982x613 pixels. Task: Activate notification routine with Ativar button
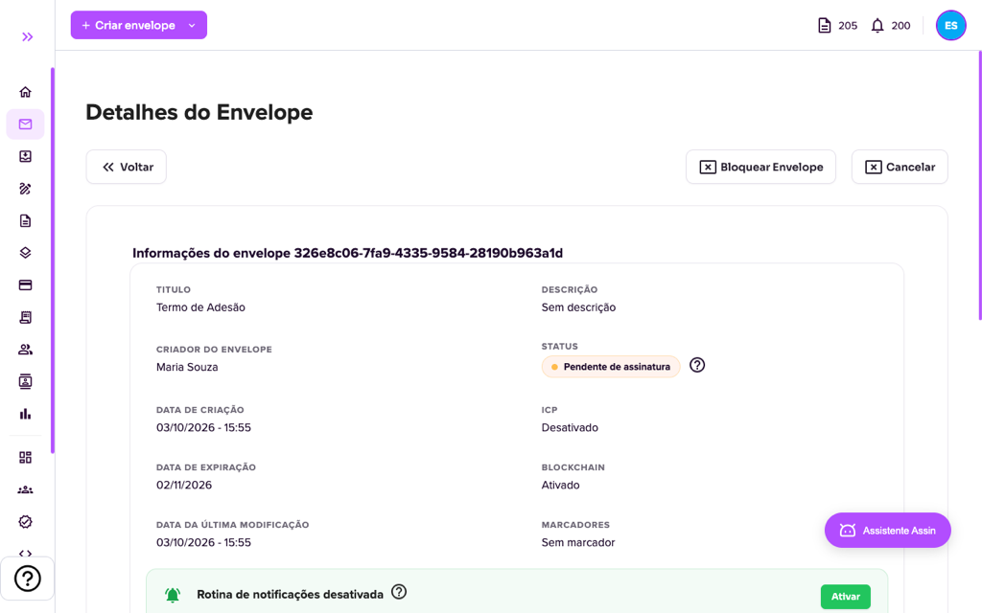point(846,597)
